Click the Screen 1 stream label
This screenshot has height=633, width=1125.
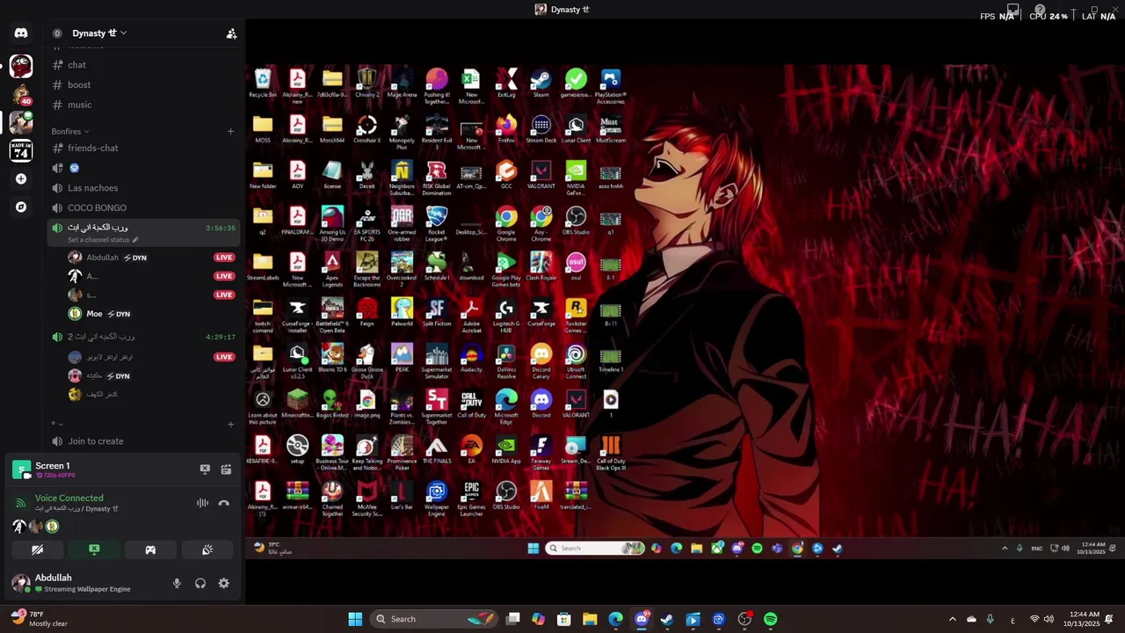[x=53, y=466]
